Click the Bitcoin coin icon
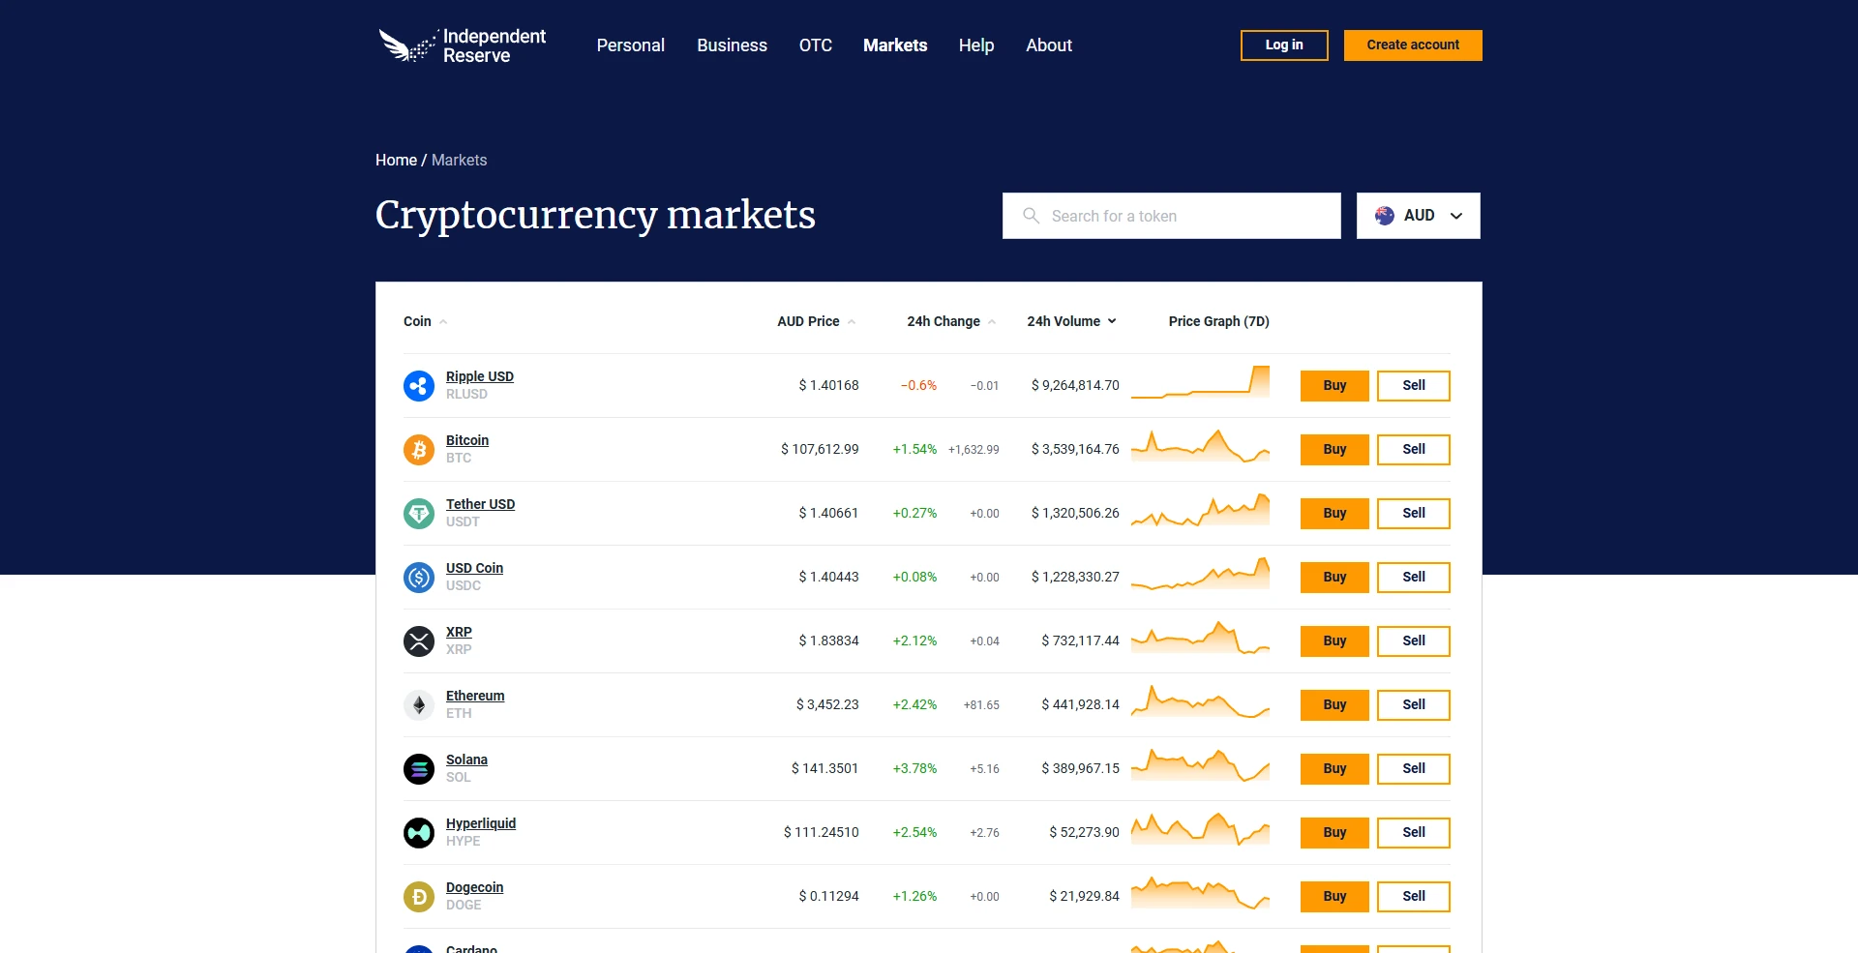1858x953 pixels. tap(419, 450)
